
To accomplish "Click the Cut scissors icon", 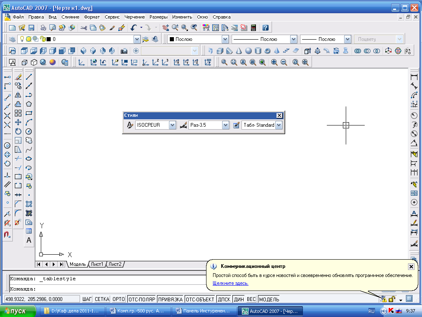I will pos(84,28).
